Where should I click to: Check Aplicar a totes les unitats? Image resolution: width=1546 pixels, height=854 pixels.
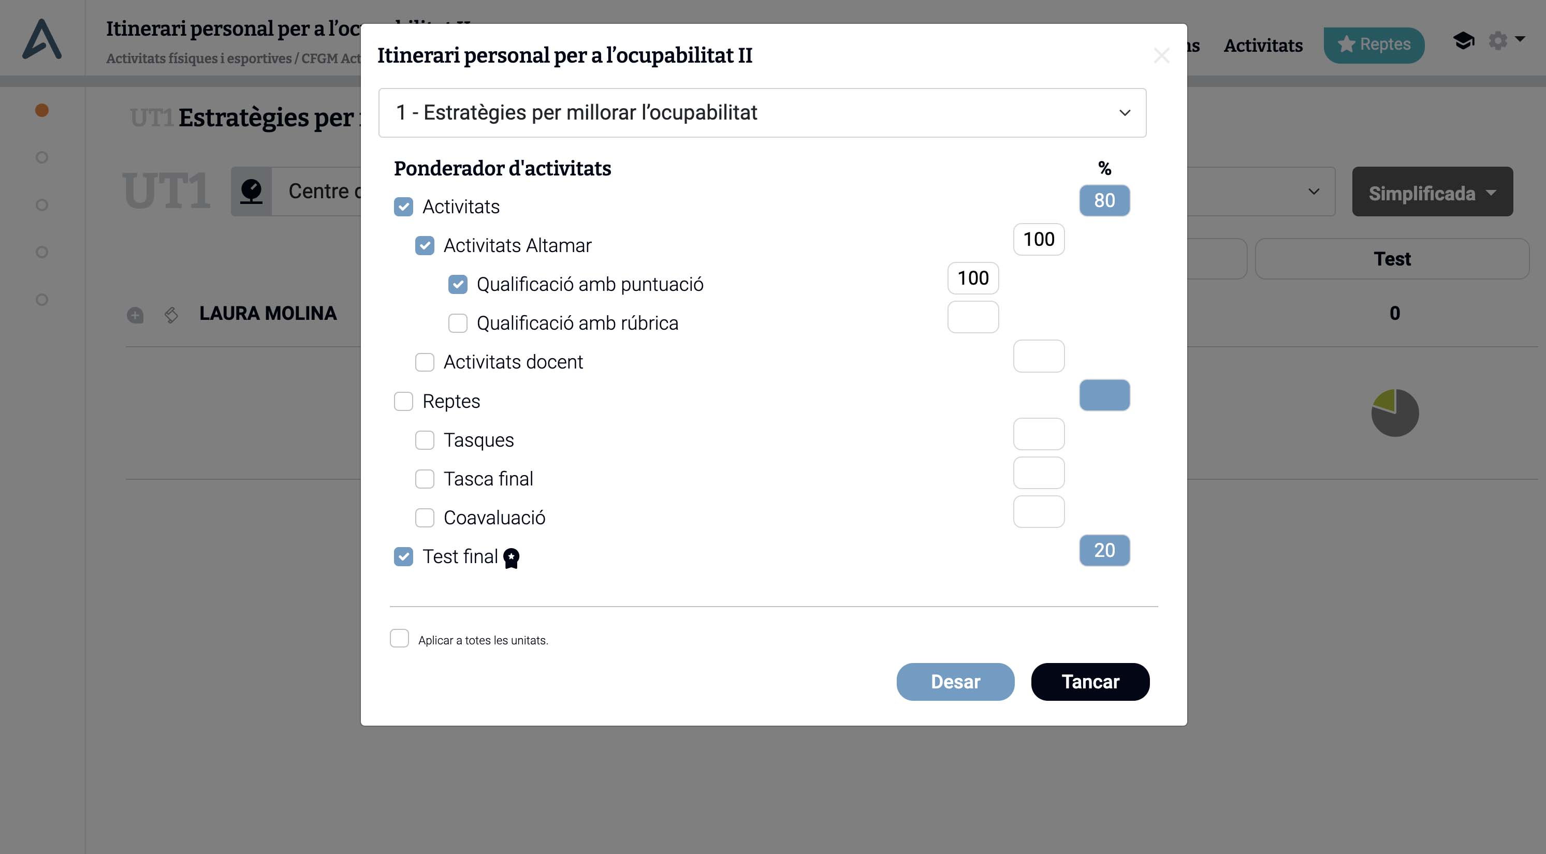tap(400, 639)
